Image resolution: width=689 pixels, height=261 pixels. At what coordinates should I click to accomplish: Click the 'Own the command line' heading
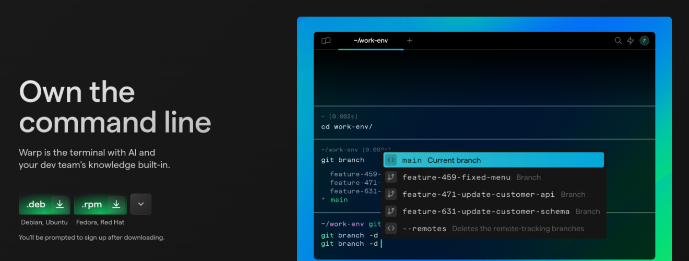click(115, 108)
